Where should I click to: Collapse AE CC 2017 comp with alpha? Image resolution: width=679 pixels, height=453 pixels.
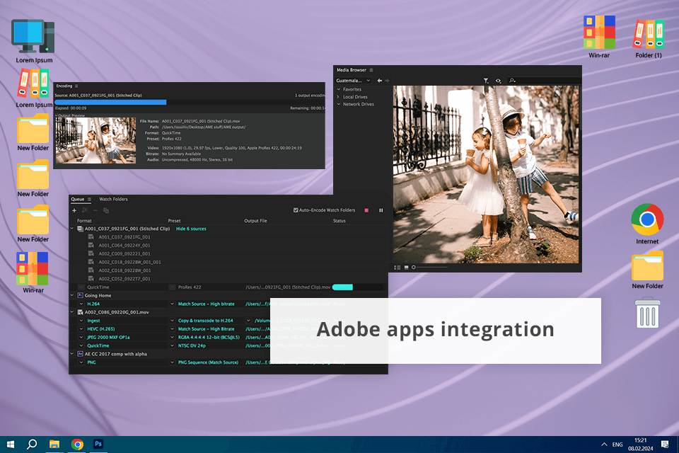72,354
